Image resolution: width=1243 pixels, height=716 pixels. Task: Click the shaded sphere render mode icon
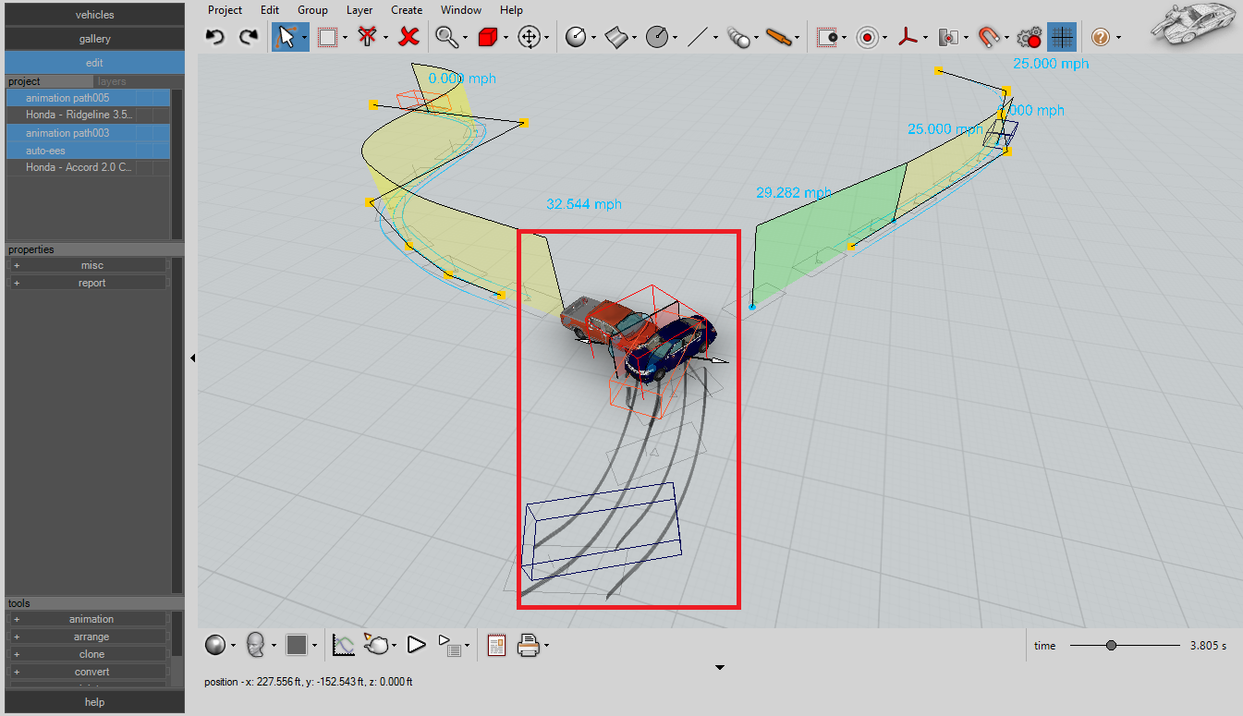215,645
